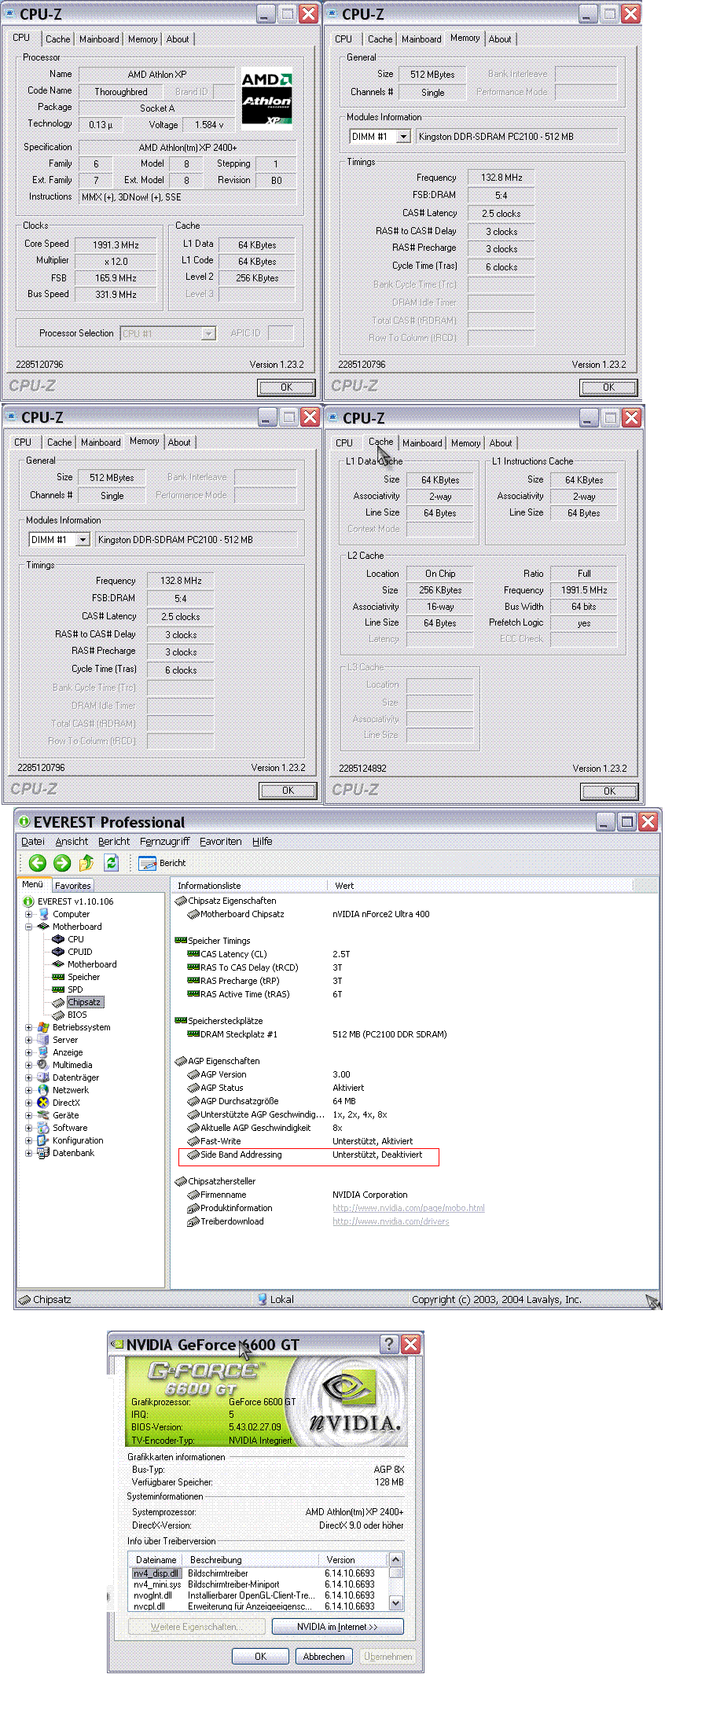This screenshot has height=1729, width=709.
Task: Click the scroll-up arrow of the driver list
Action: tap(396, 1560)
